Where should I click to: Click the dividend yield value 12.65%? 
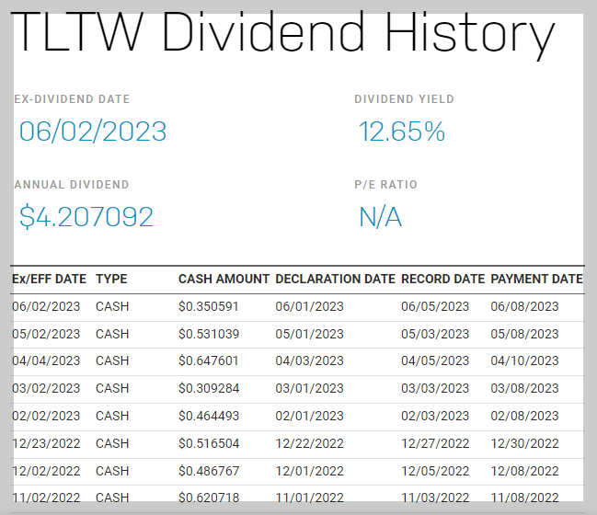tap(402, 132)
